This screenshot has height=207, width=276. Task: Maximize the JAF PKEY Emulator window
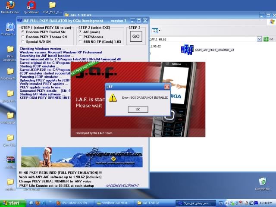139,21
